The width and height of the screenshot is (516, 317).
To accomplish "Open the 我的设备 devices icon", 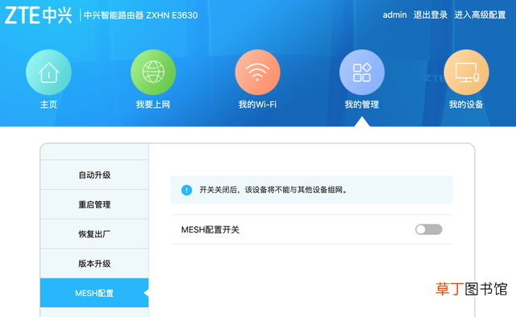I will [x=466, y=72].
